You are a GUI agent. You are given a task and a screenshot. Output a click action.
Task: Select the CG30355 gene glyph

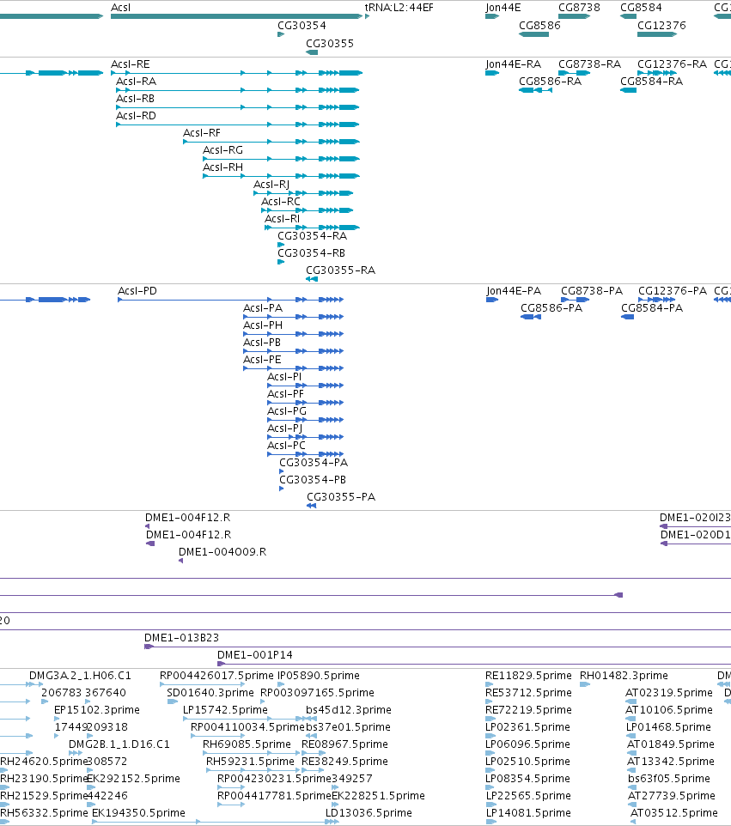point(312,52)
